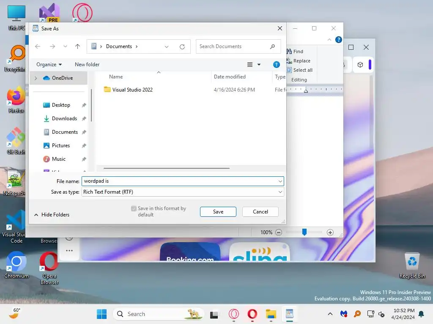The height and width of the screenshot is (324, 433).
Task: Expand the OneDrive tree node
Action: click(x=36, y=78)
